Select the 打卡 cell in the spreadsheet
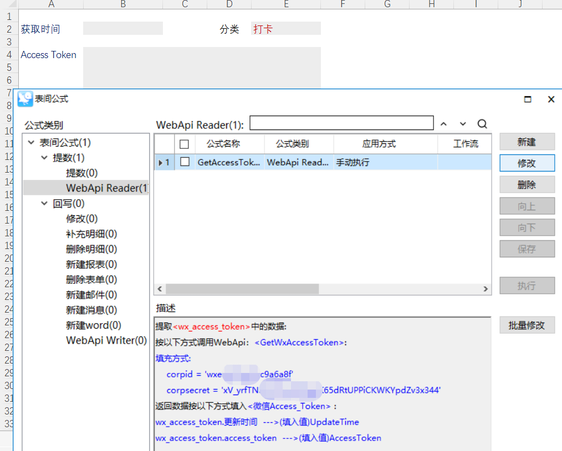This screenshot has width=562, height=451. click(285, 28)
